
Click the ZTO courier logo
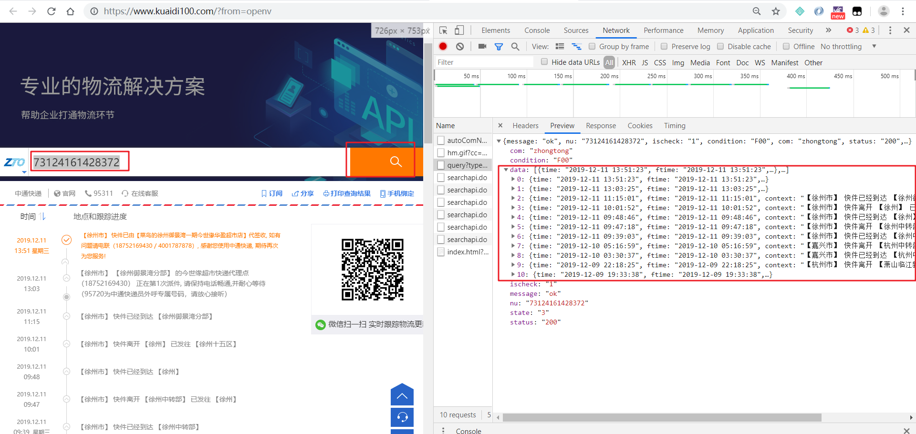click(x=14, y=162)
